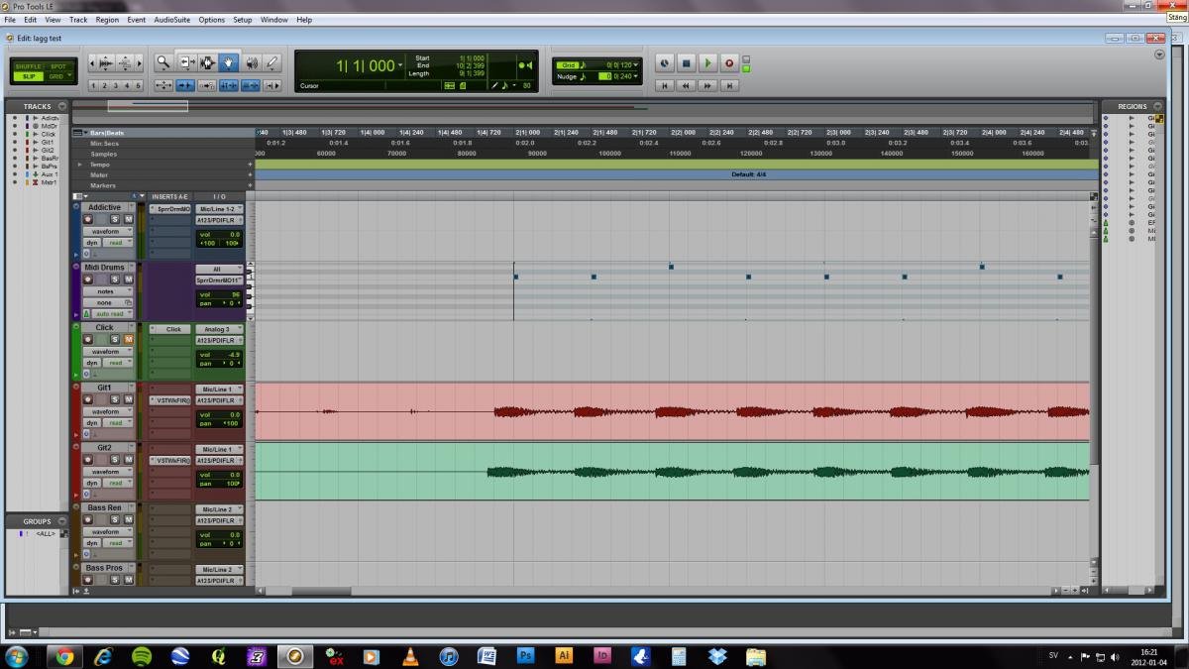The image size is (1189, 669).
Task: Open Photoshop from the Windows taskbar
Action: click(526, 656)
